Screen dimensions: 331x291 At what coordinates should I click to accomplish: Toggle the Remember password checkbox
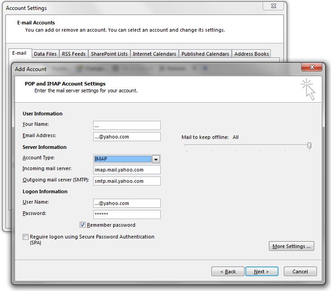[x=83, y=225]
